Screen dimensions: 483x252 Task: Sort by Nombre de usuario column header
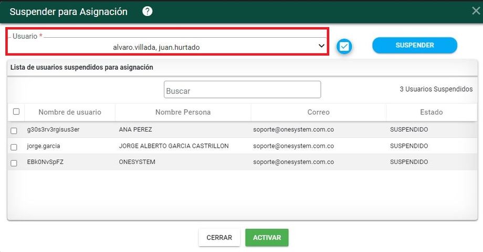[x=69, y=112]
